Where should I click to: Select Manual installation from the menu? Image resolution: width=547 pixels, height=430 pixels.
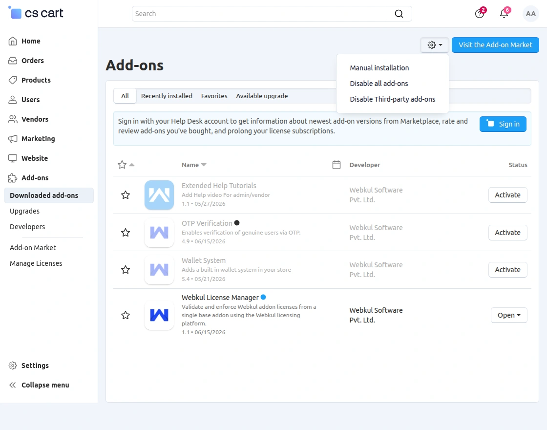379,68
